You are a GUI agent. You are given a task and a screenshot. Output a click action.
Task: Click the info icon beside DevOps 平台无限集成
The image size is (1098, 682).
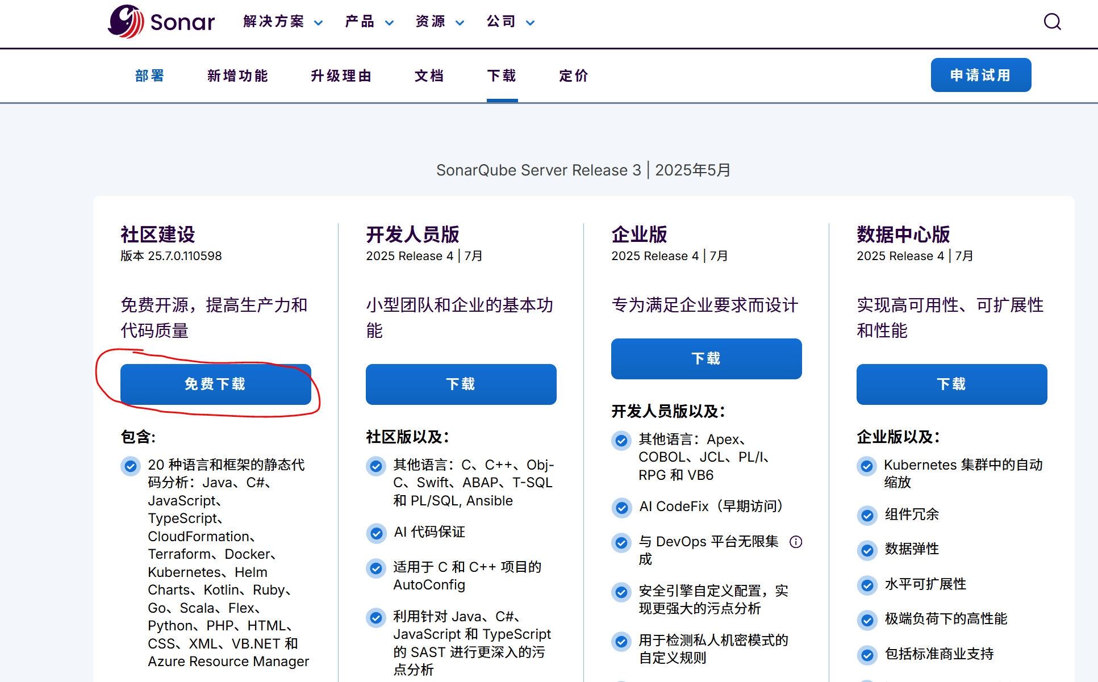[x=796, y=542]
